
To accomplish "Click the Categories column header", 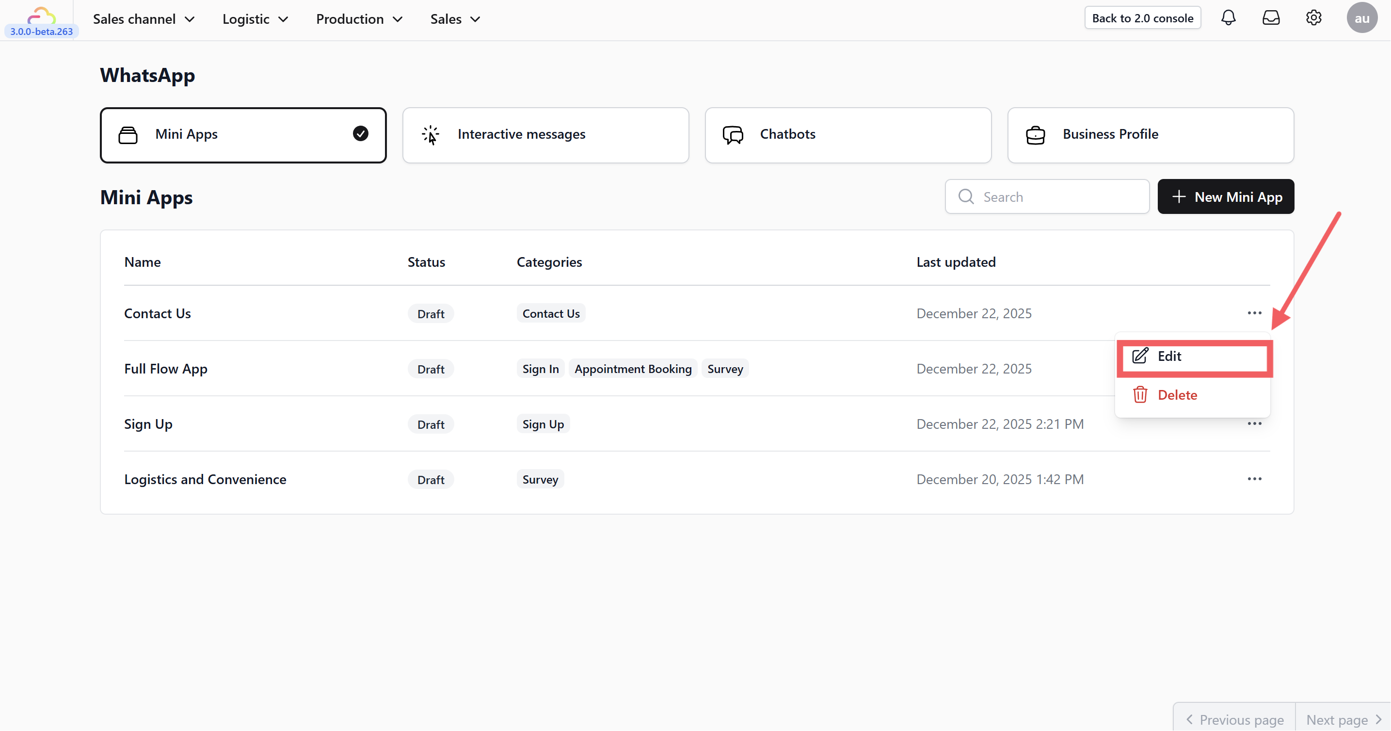I will coord(549,262).
